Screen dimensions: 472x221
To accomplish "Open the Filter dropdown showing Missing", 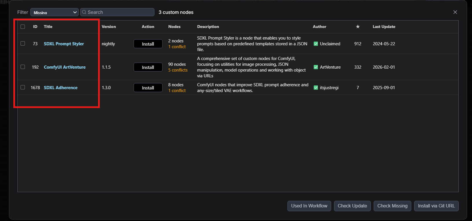I will pyautogui.click(x=54, y=12).
